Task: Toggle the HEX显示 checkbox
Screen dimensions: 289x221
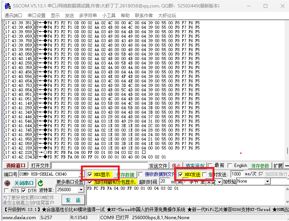Action: point(90,174)
